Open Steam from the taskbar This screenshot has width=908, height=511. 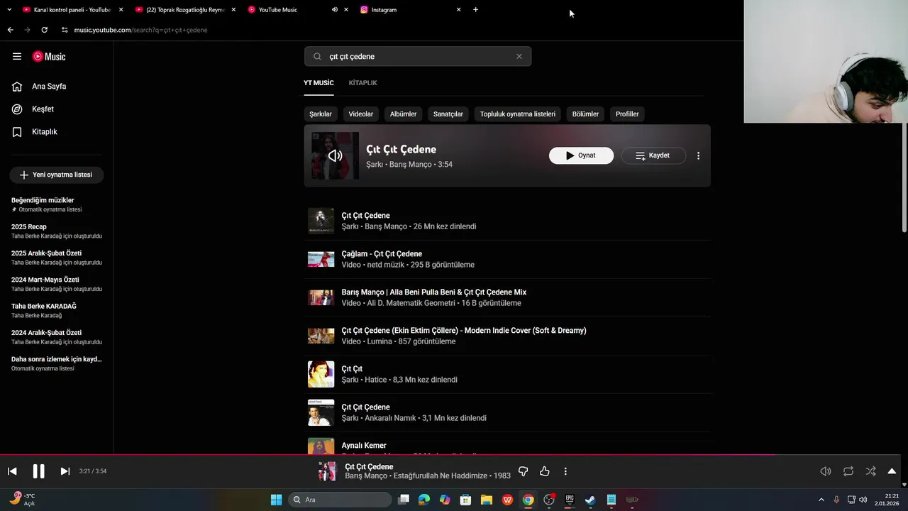point(589,500)
